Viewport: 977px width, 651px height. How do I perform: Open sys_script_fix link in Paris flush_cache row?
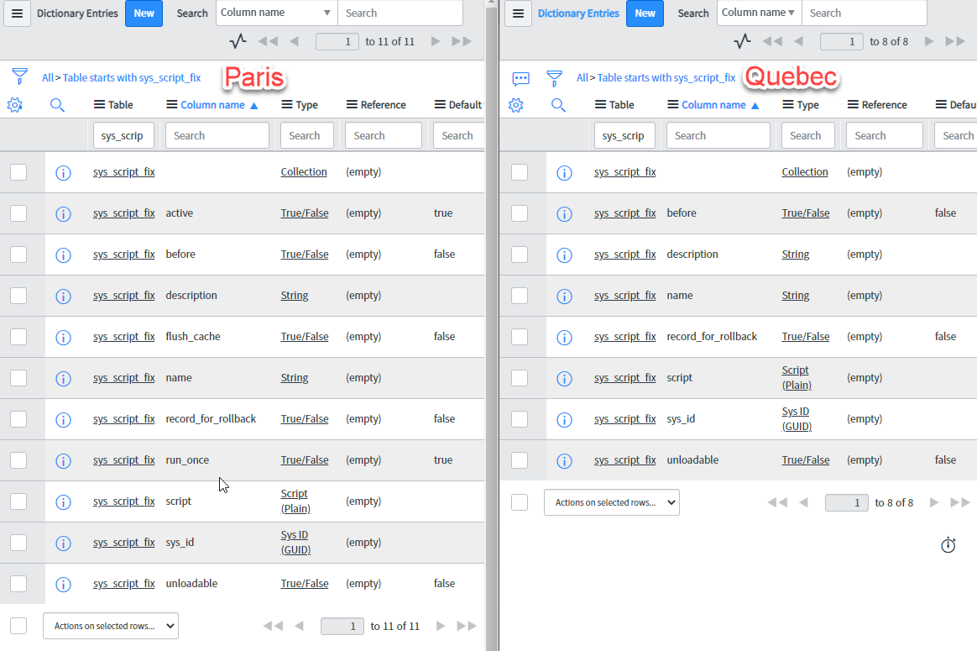click(x=124, y=337)
